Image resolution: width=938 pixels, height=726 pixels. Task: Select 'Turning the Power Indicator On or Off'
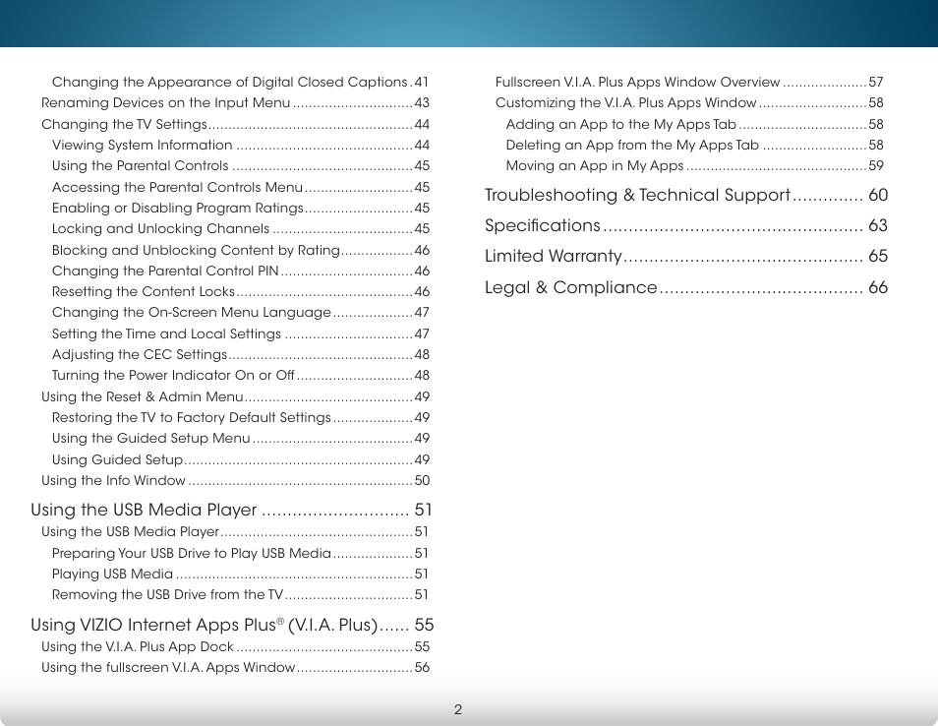241,375
